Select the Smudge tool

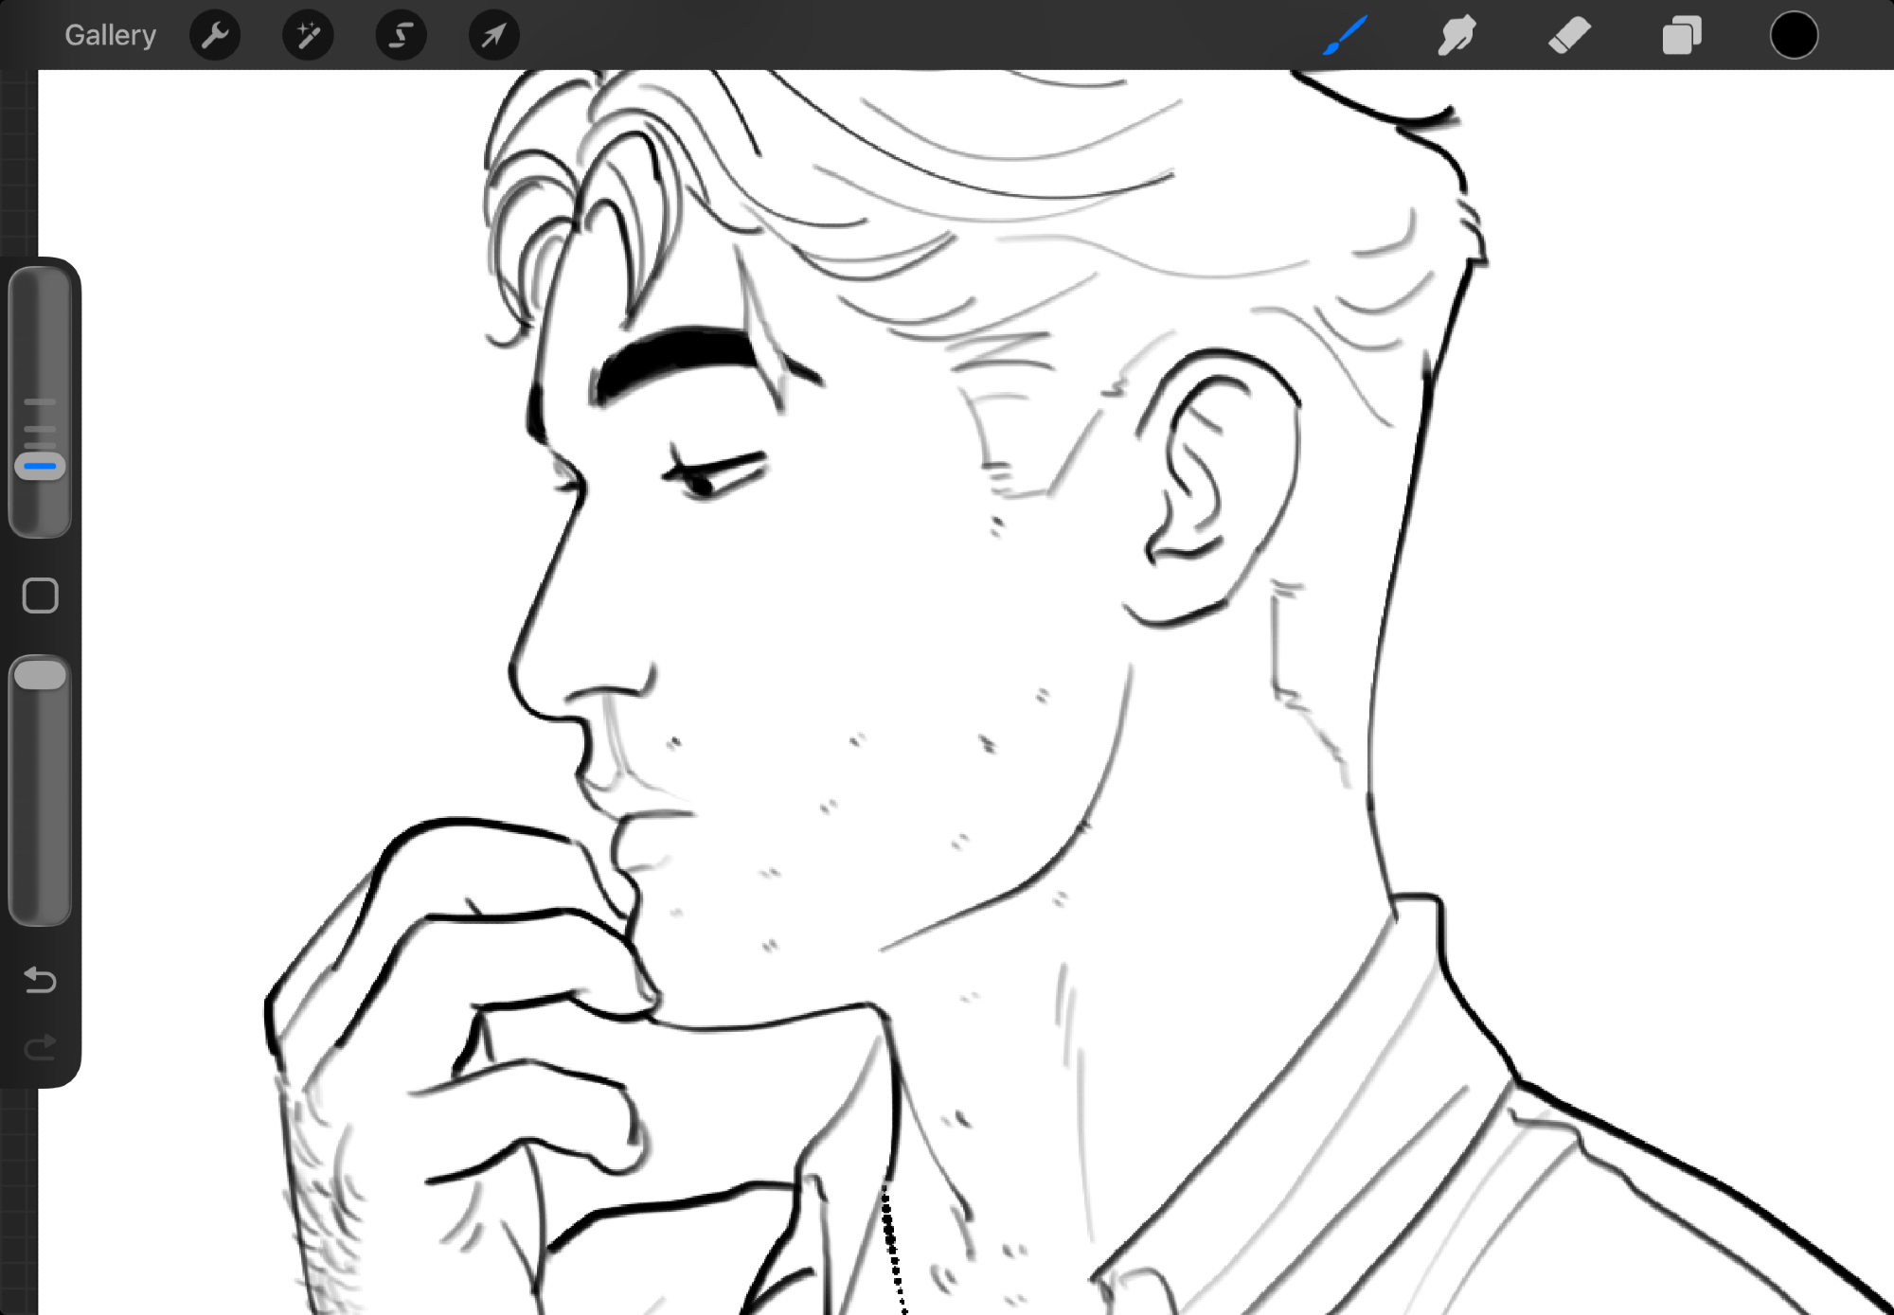(x=1456, y=36)
